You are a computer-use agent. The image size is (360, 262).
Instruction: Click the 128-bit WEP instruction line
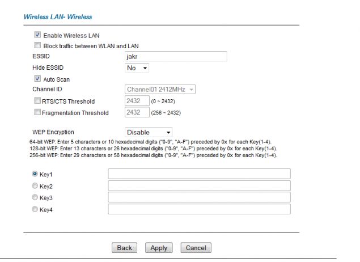click(x=153, y=149)
